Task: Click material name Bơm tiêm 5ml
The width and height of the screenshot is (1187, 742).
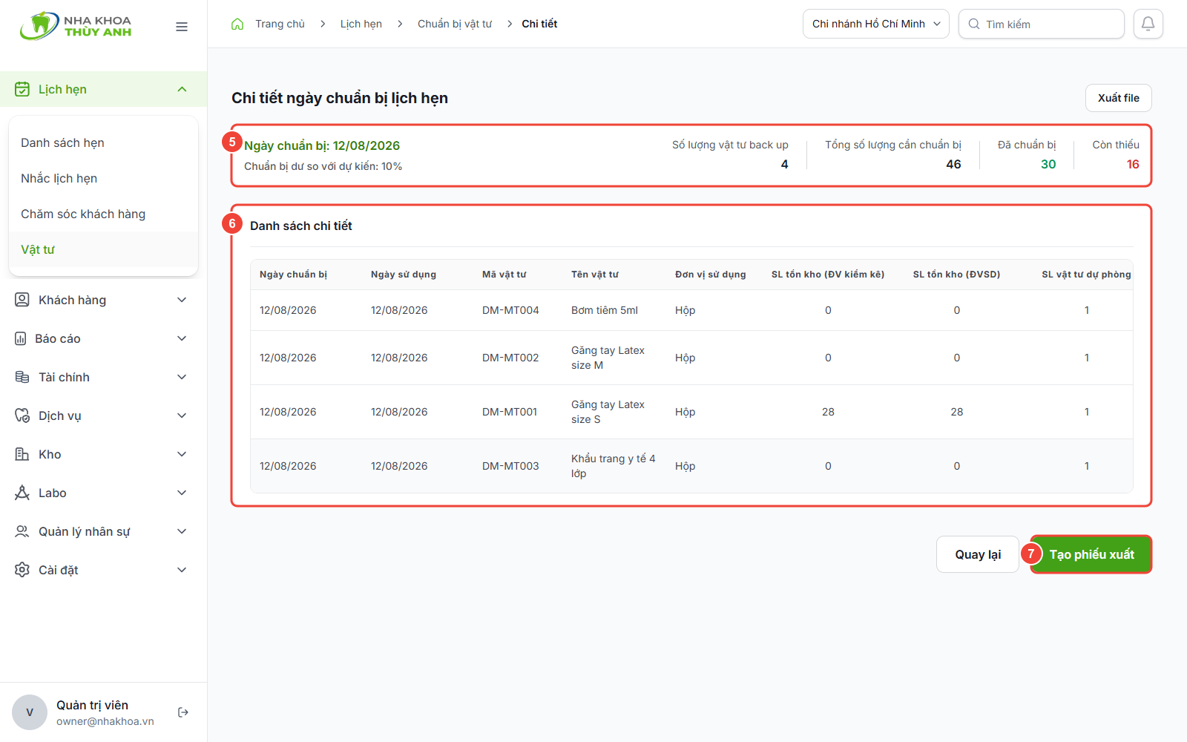Action: (x=605, y=310)
